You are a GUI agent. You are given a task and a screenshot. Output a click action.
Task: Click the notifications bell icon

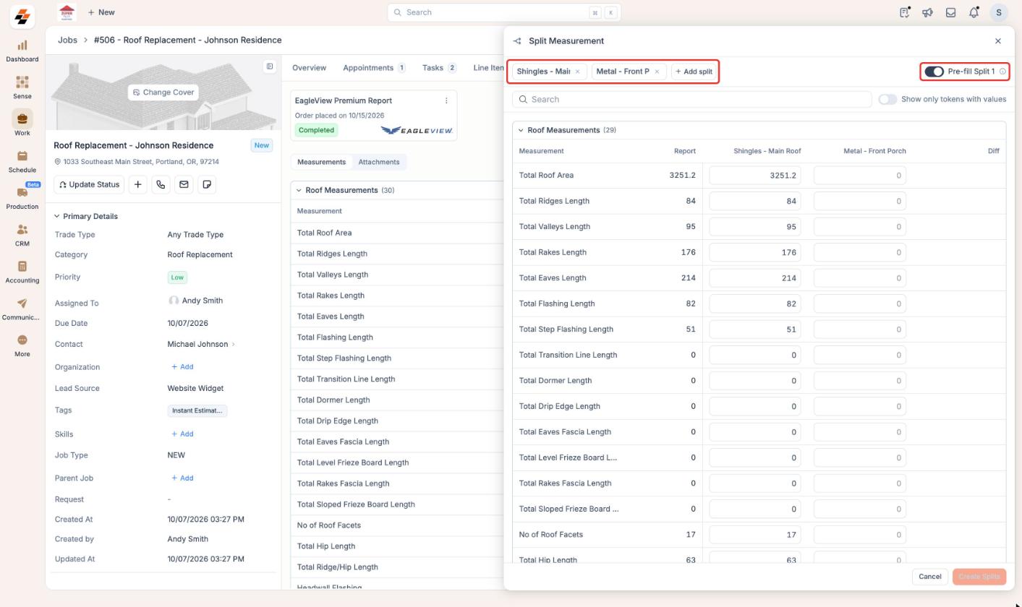point(974,12)
